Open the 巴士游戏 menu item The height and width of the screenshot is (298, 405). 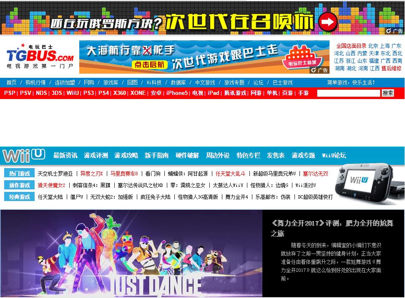[x=282, y=82]
